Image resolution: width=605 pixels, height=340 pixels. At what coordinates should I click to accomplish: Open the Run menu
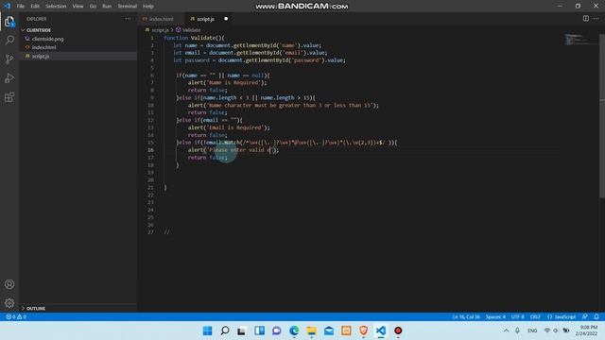coord(107,7)
